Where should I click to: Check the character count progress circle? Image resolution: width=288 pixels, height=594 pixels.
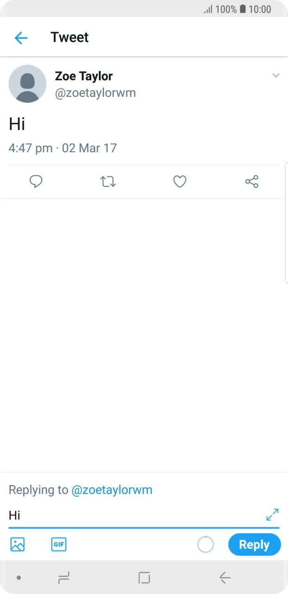[205, 544]
